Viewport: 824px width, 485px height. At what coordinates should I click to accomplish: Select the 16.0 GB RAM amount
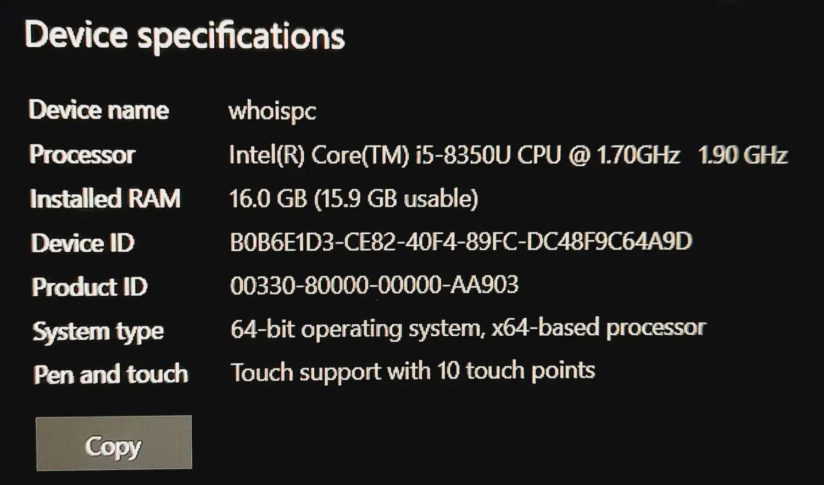(x=268, y=199)
